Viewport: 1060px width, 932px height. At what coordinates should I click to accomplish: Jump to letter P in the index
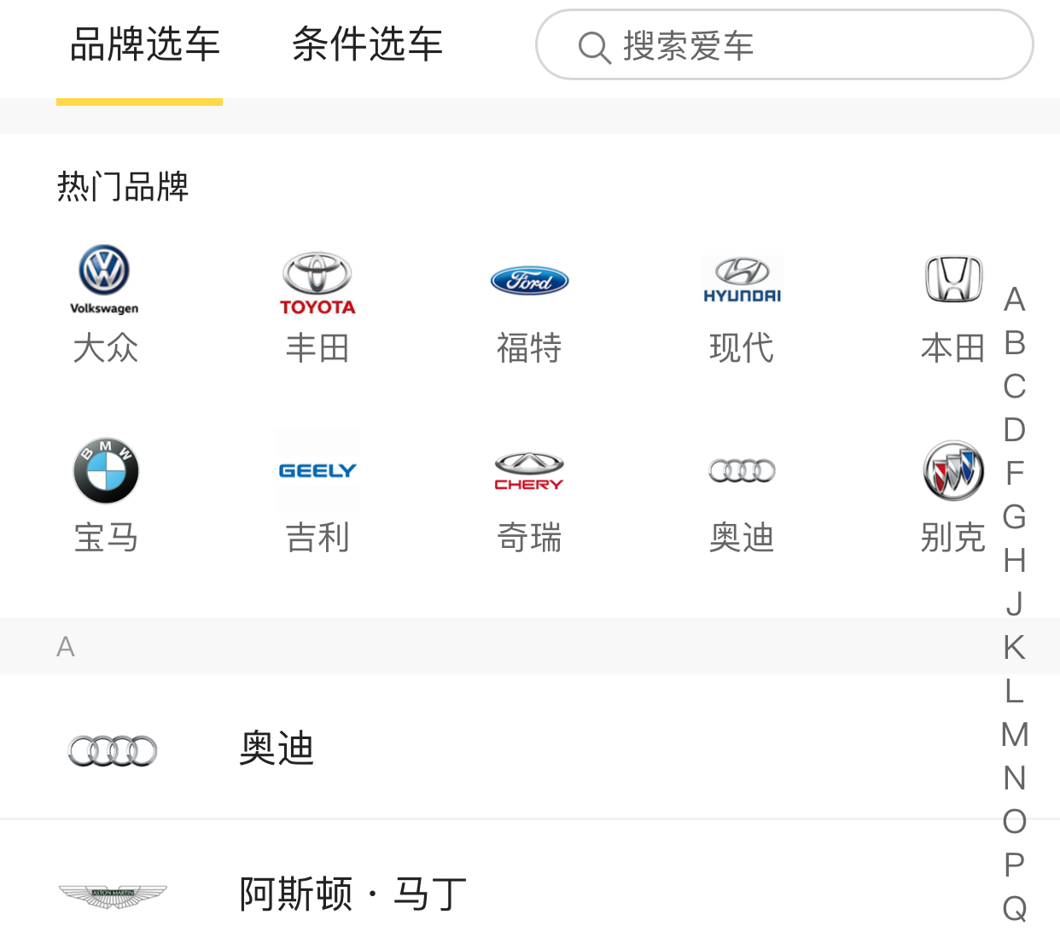(1014, 865)
